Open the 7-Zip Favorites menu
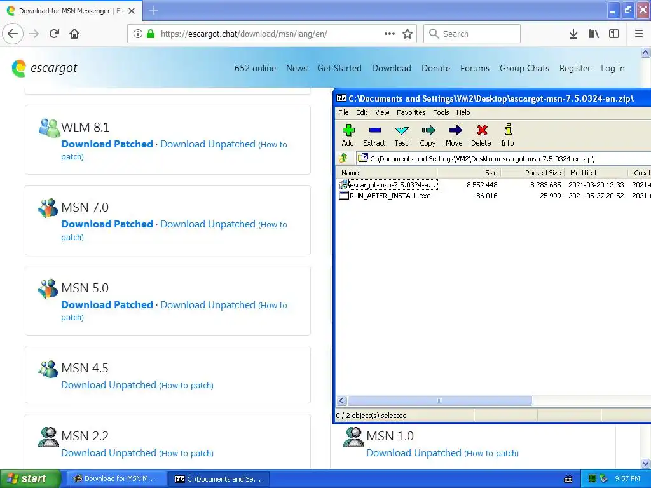The image size is (651, 488). [x=411, y=112]
